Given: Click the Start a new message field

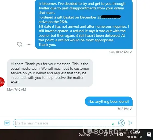Looking at the screenshot, I should (69, 123).
